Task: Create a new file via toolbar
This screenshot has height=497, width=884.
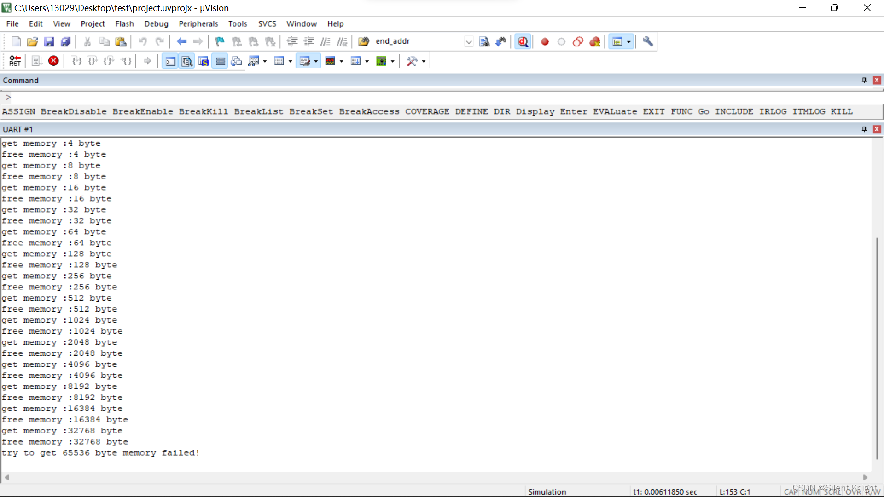Action: coord(16,41)
